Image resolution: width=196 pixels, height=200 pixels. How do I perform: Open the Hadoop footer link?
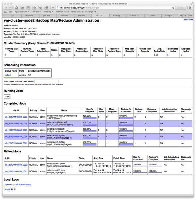pos(7,189)
